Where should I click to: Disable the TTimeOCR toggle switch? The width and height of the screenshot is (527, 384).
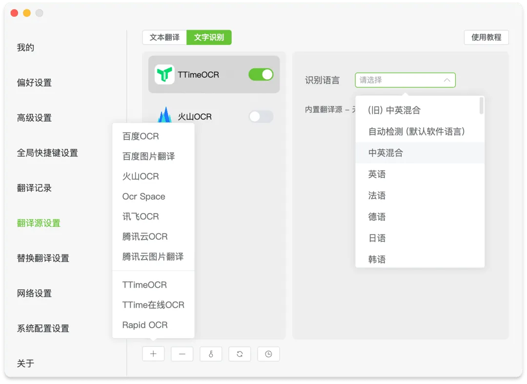pos(261,75)
